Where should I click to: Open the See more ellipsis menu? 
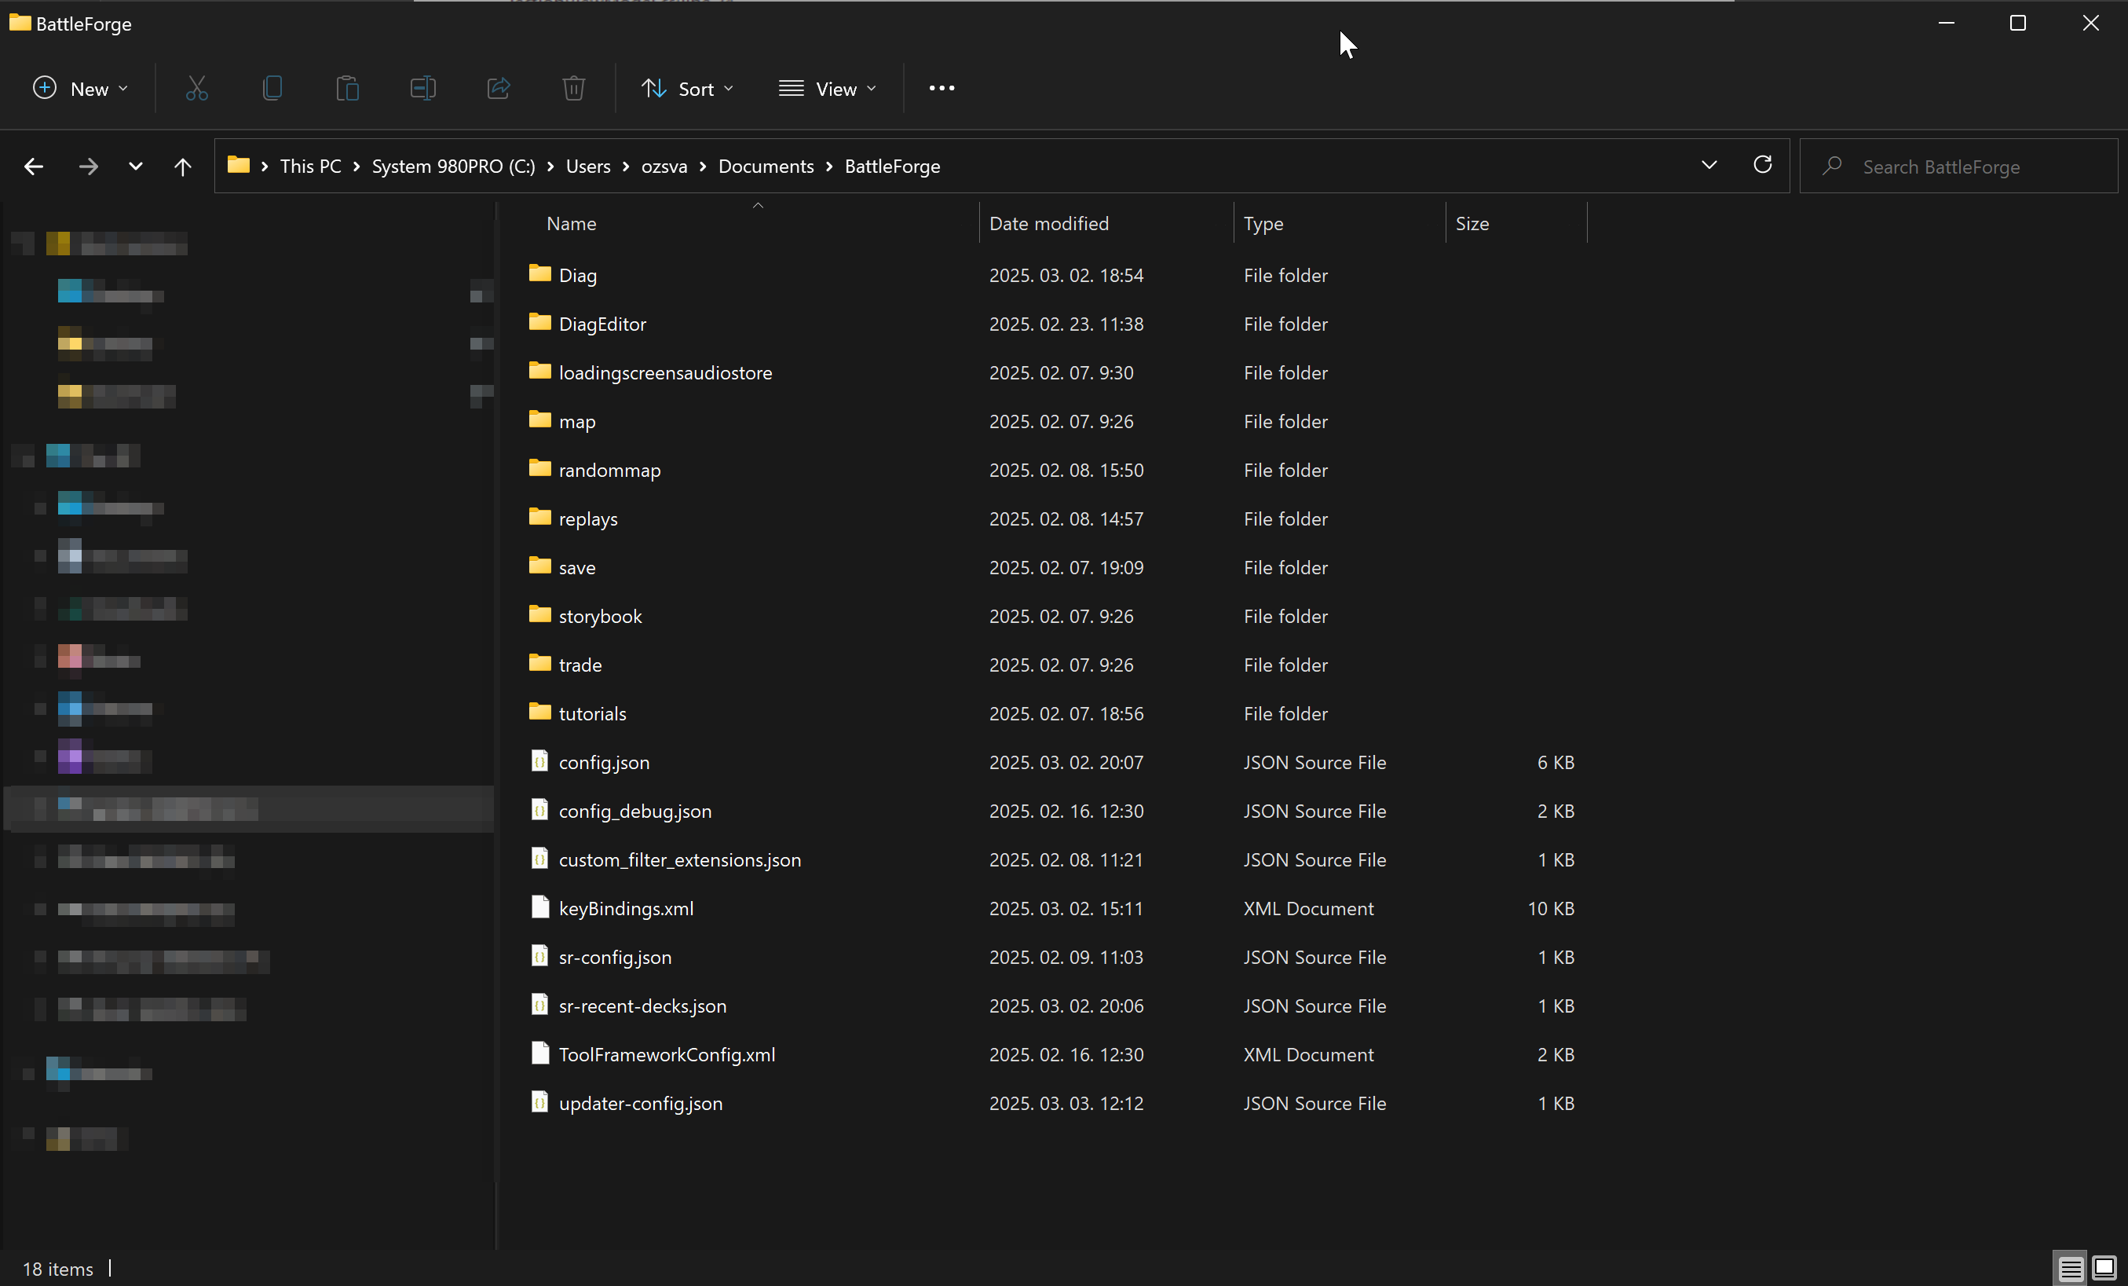(942, 88)
